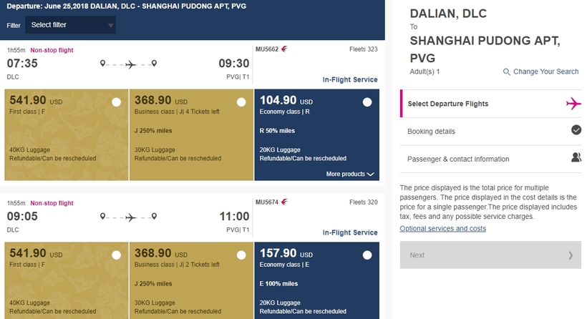Click magnifier icon next to Change Your Search
The height and width of the screenshot is (319, 587).
coord(506,72)
